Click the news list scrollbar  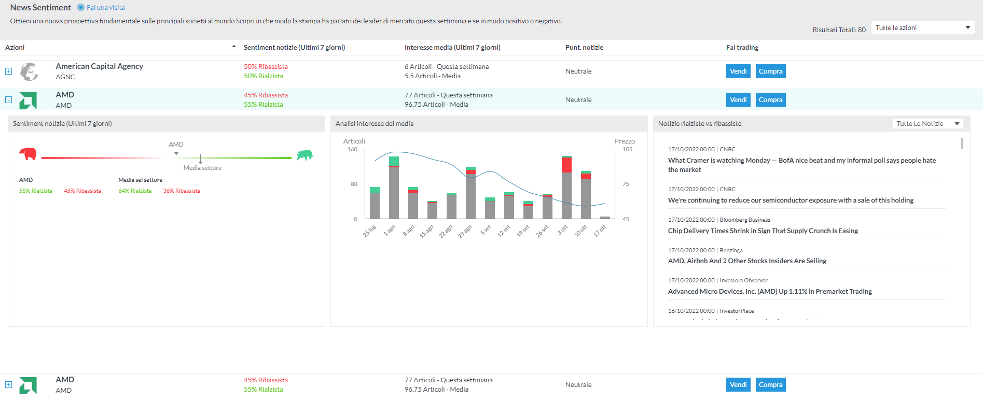pyautogui.click(x=962, y=143)
